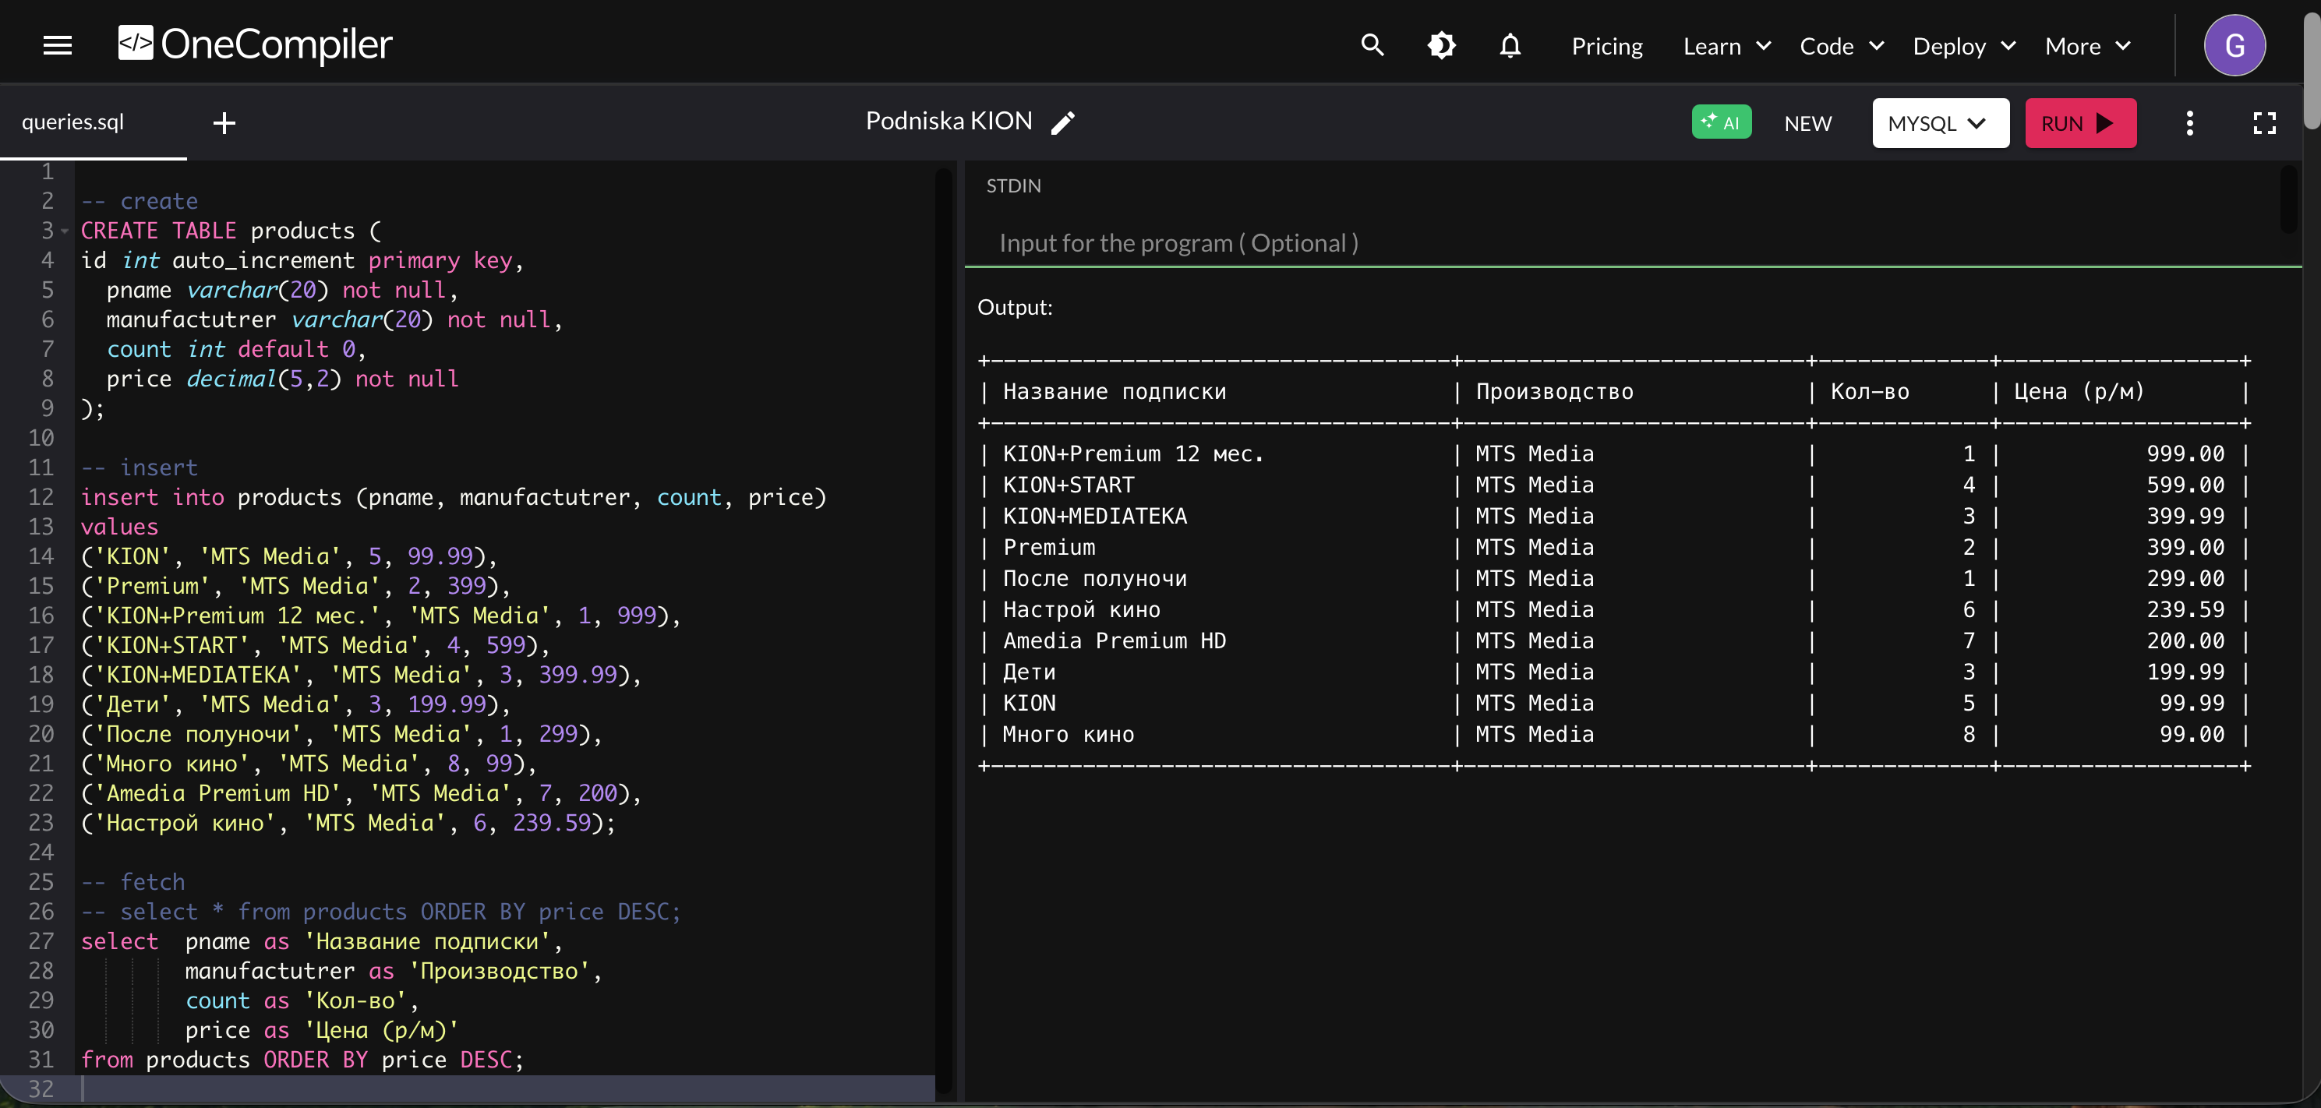2321x1108 pixels.
Task: Open the MYSQL language dropdown
Action: pos(1940,123)
